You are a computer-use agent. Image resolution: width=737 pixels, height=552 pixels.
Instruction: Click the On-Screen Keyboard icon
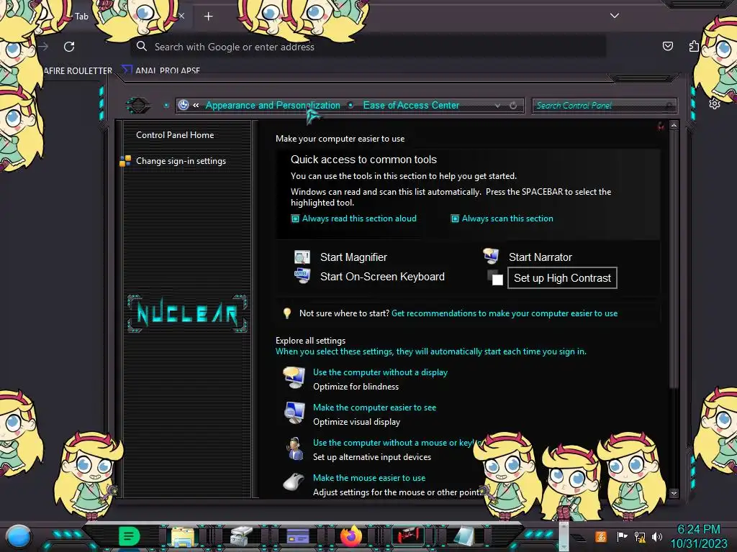coord(302,275)
